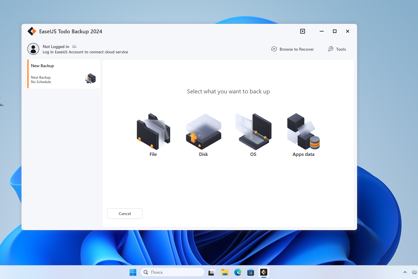418x279 pixels.
Task: Open File Explorer from the taskbar
Action: pyautogui.click(x=225, y=272)
